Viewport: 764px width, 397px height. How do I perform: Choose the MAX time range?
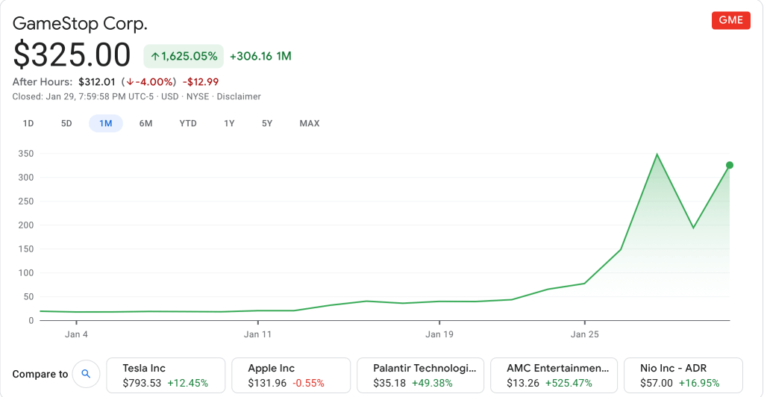click(309, 123)
